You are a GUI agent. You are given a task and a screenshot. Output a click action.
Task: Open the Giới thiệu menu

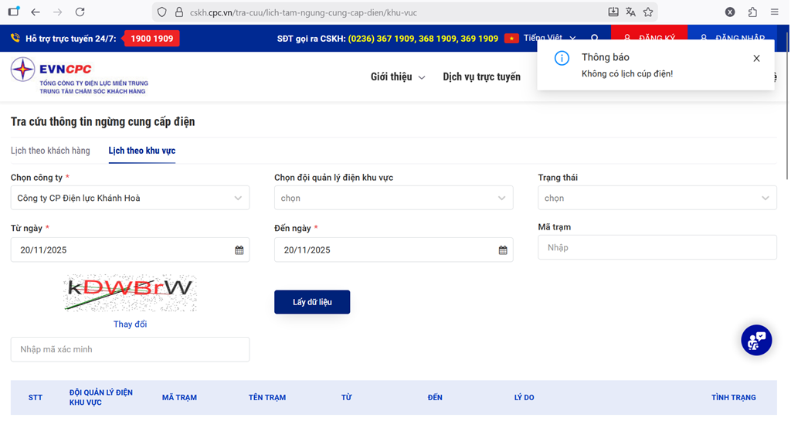[x=397, y=77]
